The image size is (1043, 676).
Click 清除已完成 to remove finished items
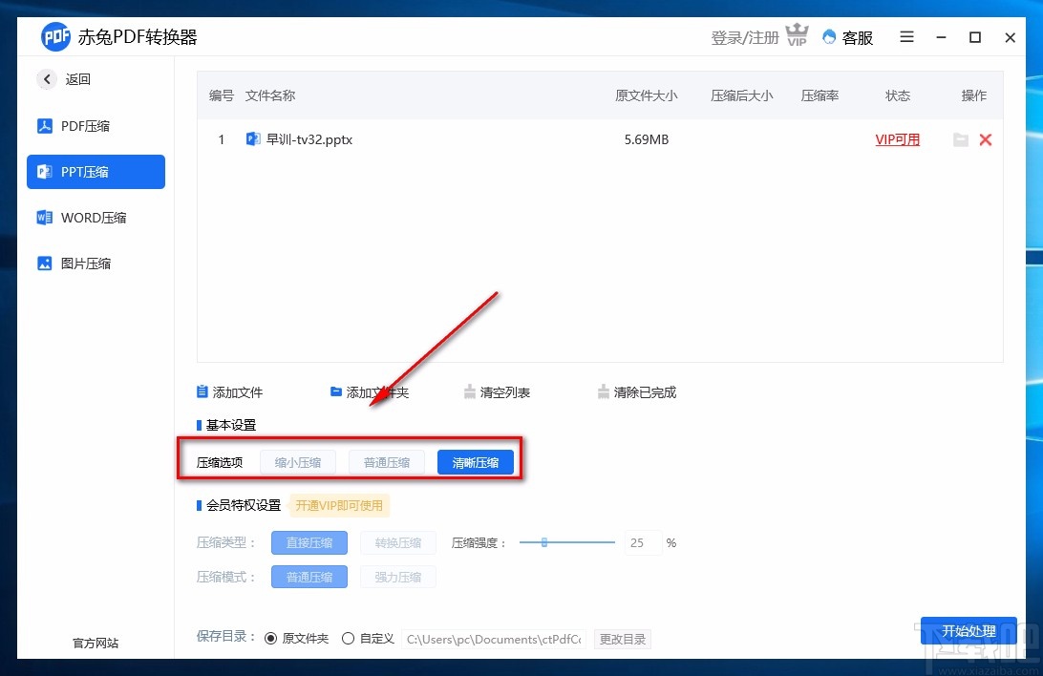point(604,391)
